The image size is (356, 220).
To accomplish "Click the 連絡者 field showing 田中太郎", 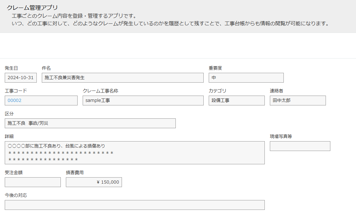I will pyautogui.click(x=298, y=100).
